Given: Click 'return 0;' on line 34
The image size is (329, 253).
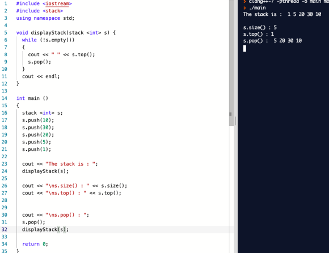Looking at the screenshot, I should click(35, 244).
